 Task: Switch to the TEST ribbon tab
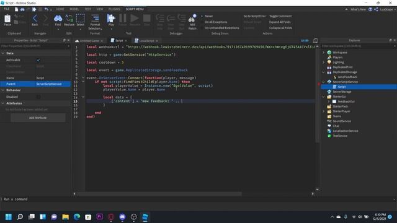coord(87,9)
